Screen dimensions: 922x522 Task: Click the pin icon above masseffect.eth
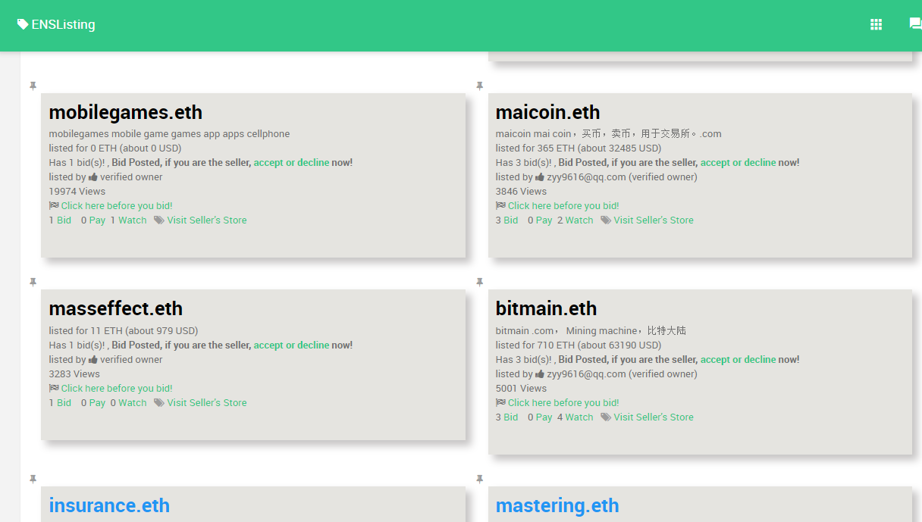pyautogui.click(x=33, y=283)
